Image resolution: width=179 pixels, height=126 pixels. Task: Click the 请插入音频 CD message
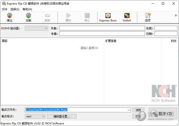coord(89,48)
